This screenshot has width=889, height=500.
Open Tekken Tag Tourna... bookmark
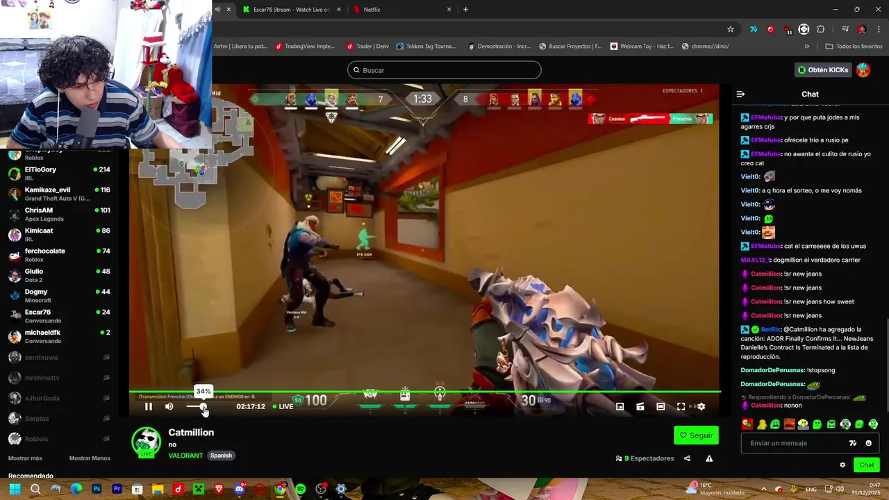coord(426,47)
